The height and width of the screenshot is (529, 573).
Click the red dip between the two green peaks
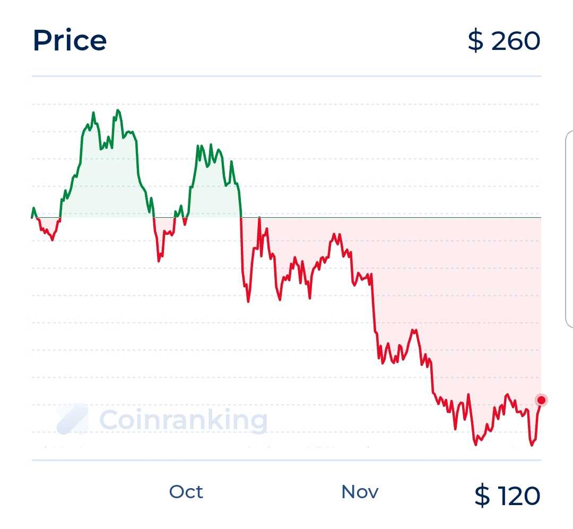(x=159, y=260)
